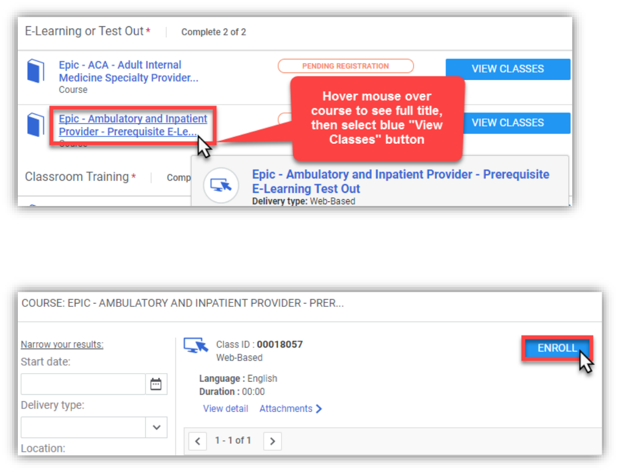This screenshot has height=473, width=619.
Task: Click the Location: filter label
Action: [43, 448]
